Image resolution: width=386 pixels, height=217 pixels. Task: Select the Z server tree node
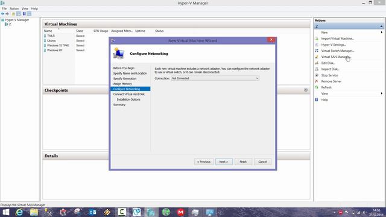[10, 24]
